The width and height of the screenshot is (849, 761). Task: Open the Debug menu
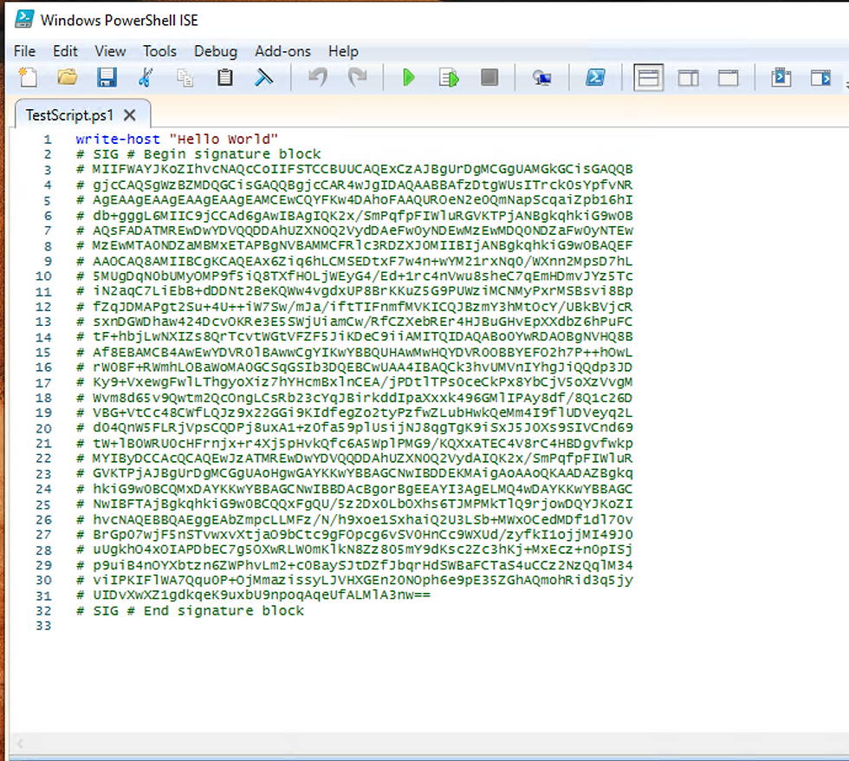216,51
